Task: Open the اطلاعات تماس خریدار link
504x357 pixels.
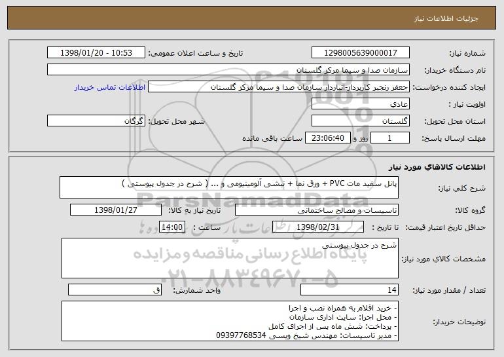Action: [110, 88]
